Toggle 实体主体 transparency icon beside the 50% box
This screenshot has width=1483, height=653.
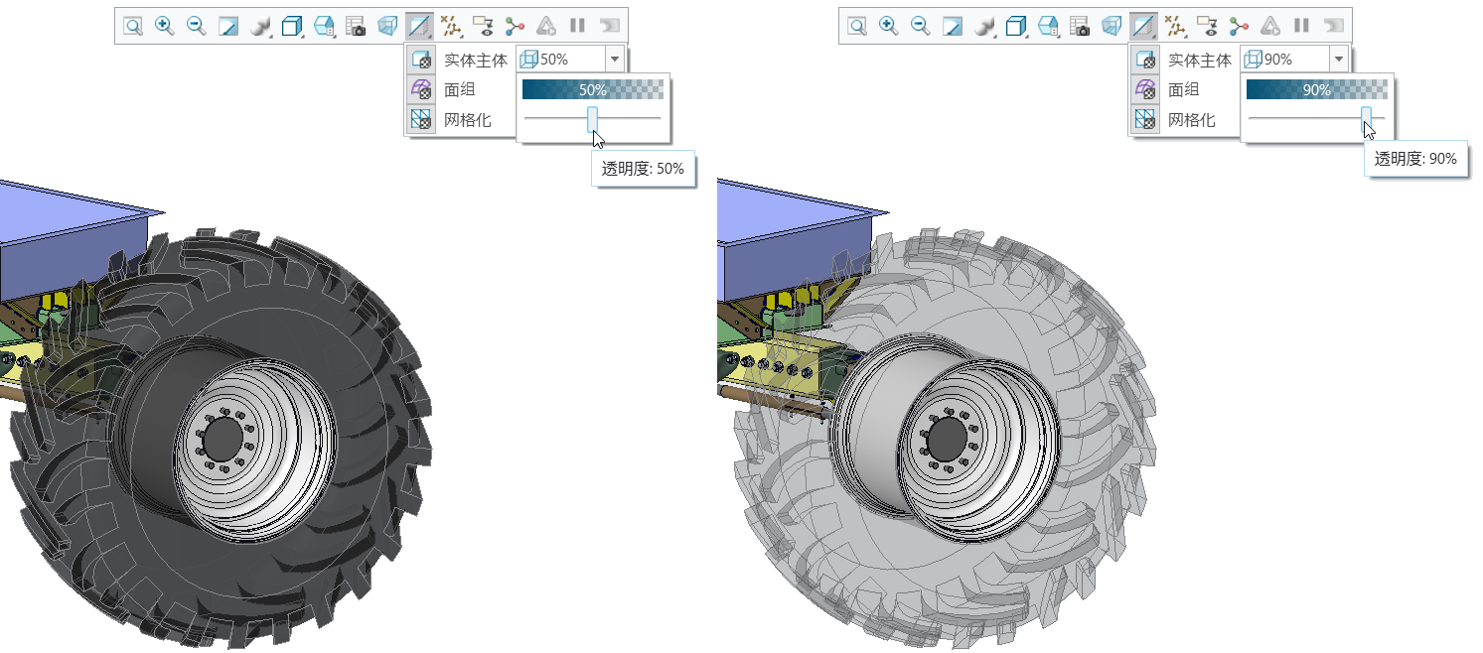(x=421, y=60)
